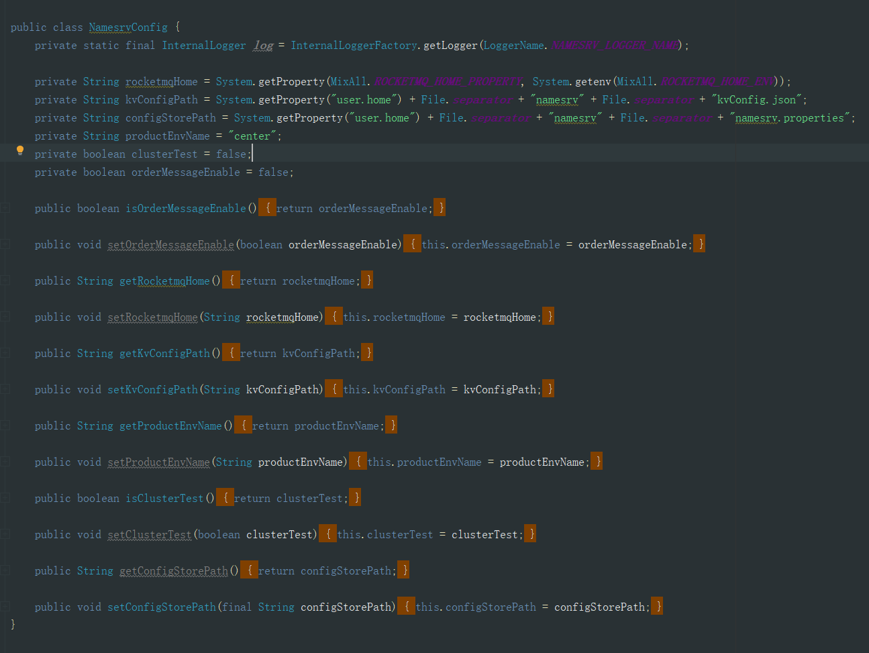Click the setRocketmqHome method name
The height and width of the screenshot is (653, 869).
pyautogui.click(x=152, y=317)
